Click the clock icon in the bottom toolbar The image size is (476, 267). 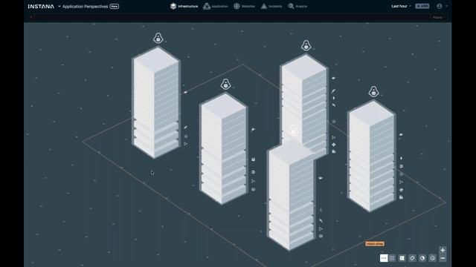click(433, 258)
